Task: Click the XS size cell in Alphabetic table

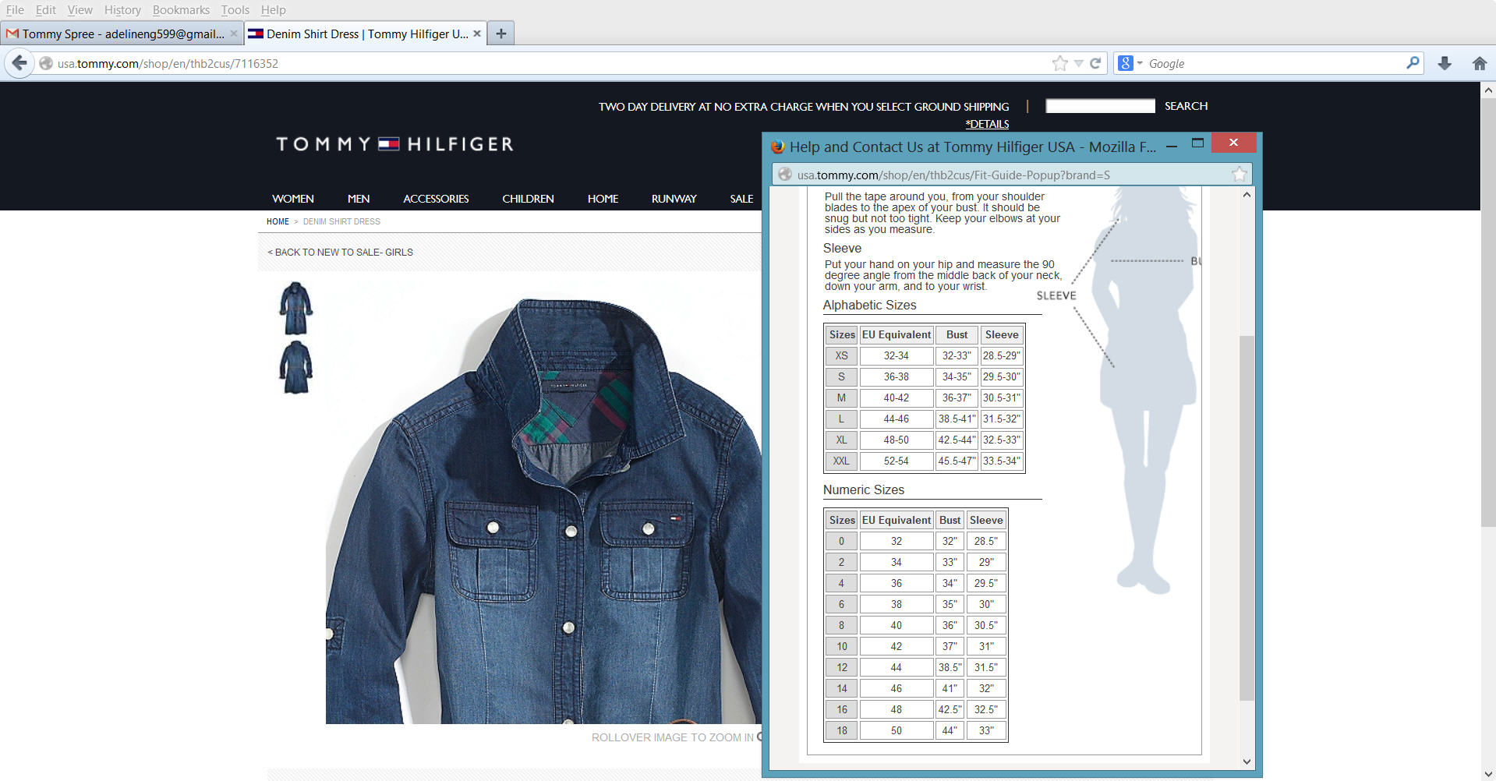Action: coord(841,355)
